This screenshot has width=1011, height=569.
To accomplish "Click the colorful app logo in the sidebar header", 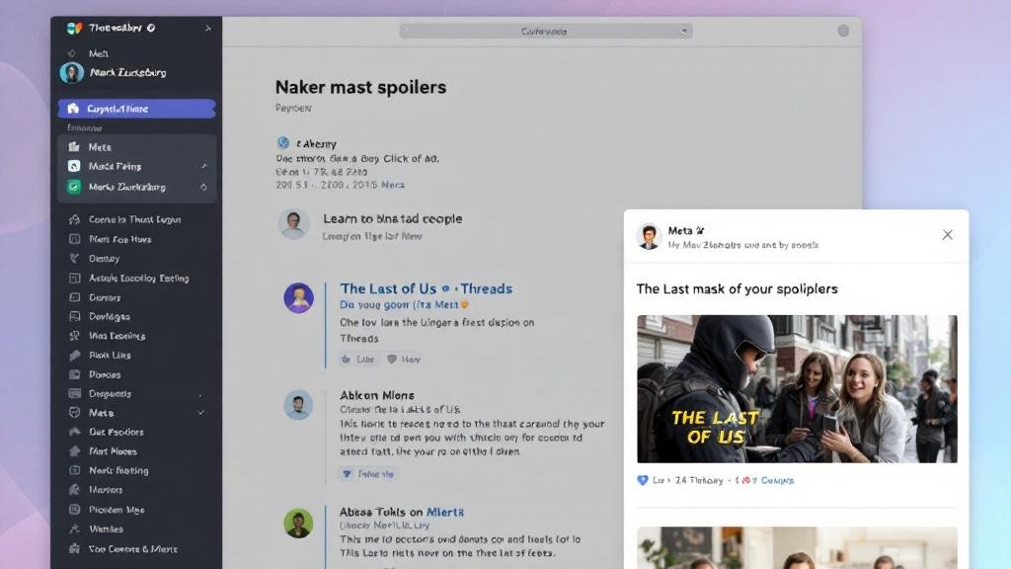I will point(74,28).
